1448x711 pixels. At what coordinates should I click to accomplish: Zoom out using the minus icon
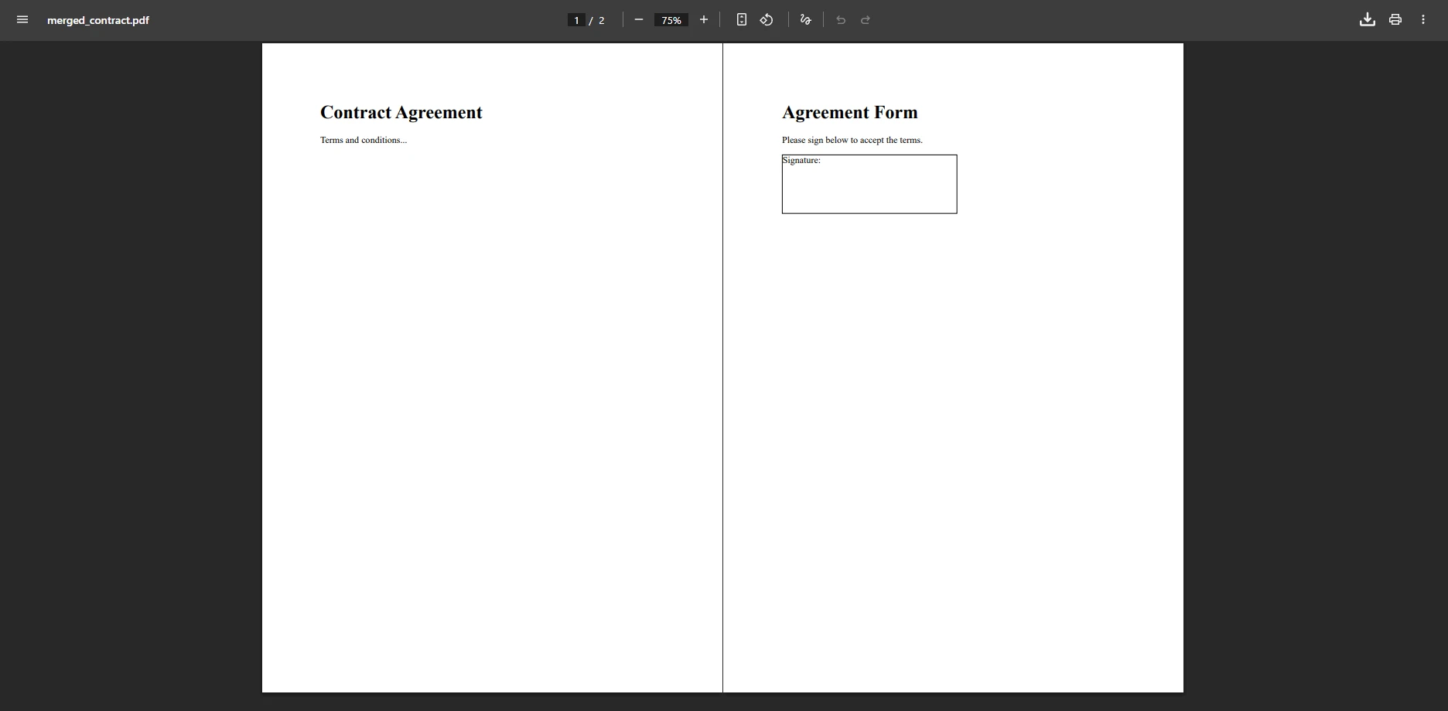pos(638,20)
